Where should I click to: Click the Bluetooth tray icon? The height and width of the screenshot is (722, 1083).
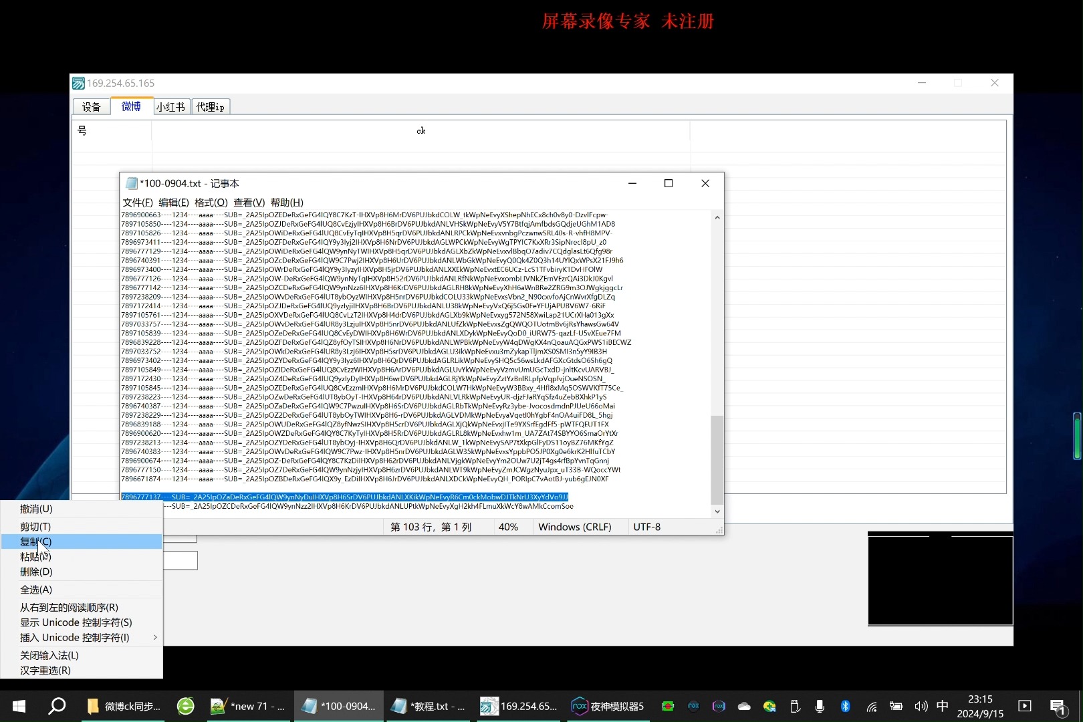(845, 706)
